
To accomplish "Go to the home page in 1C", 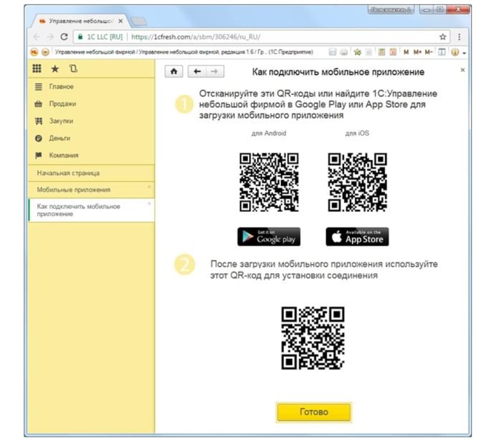I will 173,71.
